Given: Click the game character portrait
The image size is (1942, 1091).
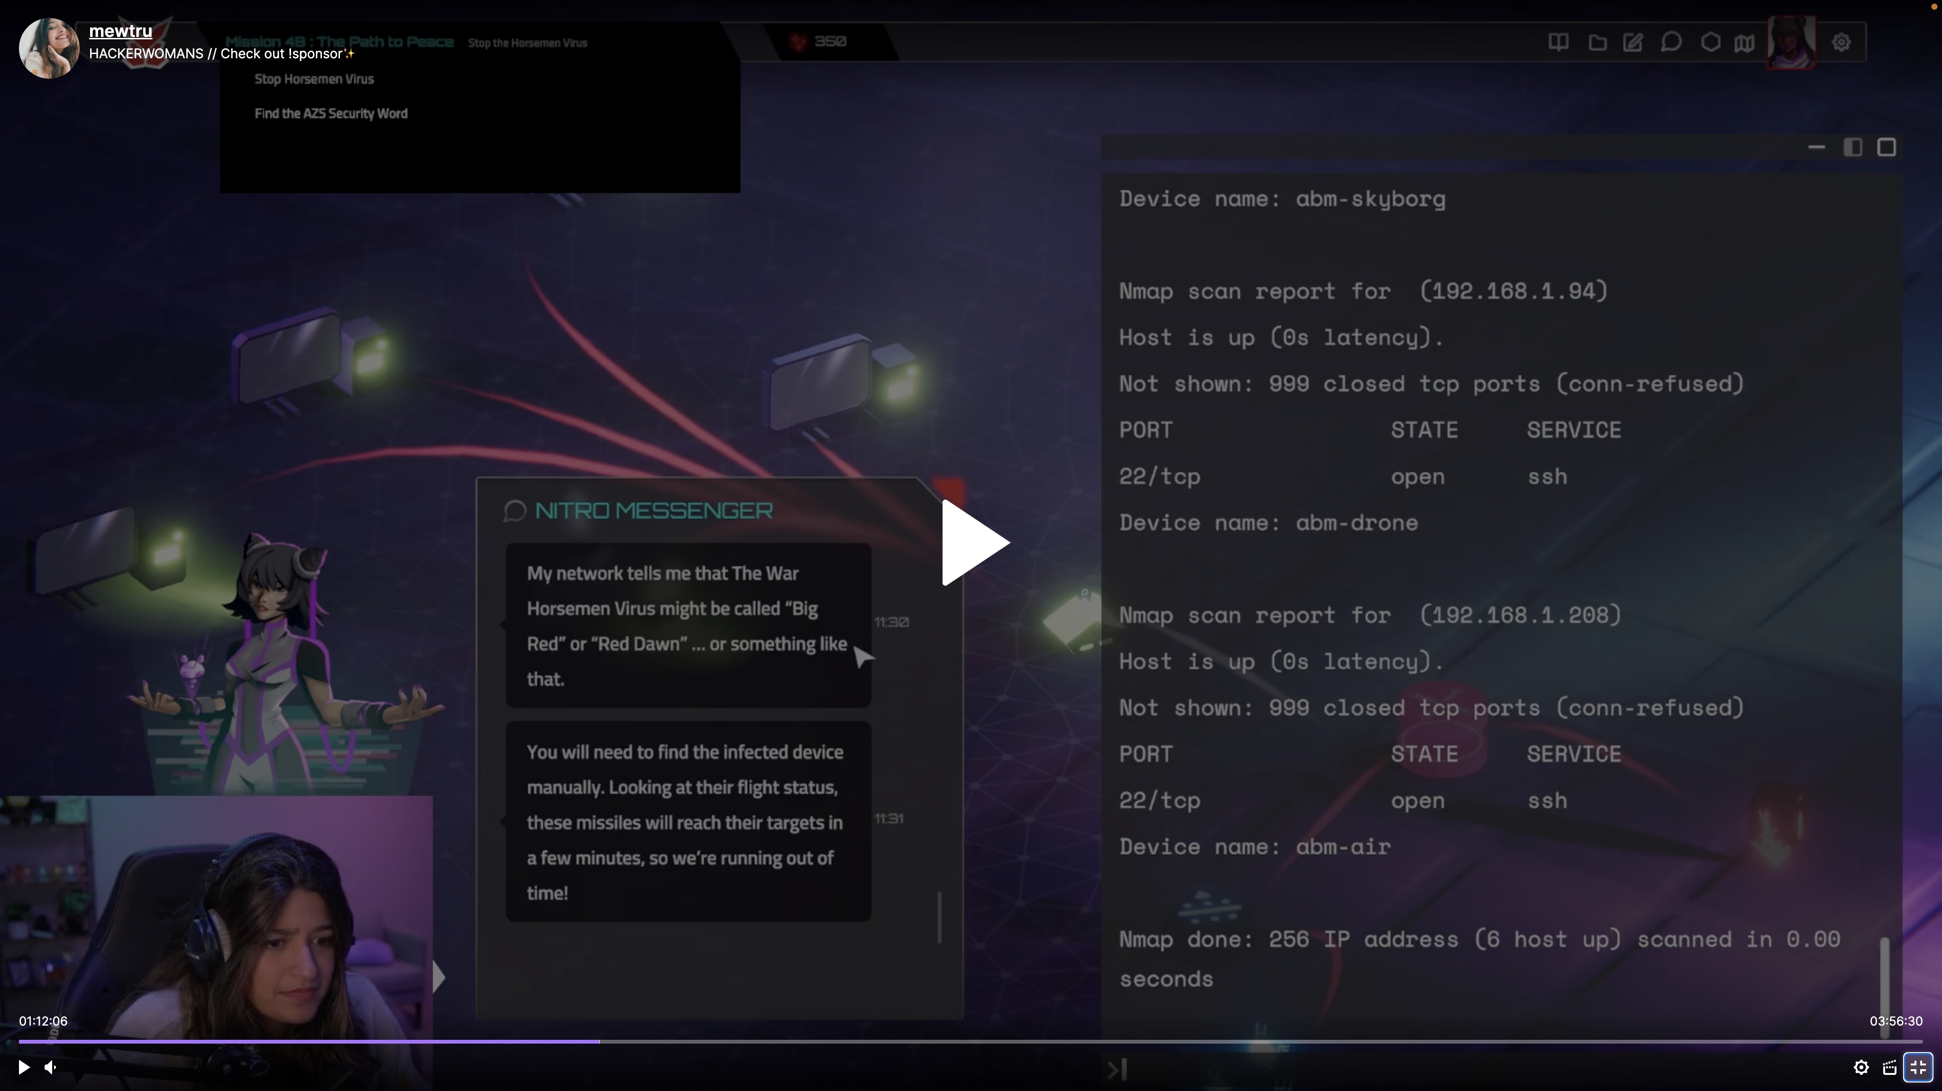Looking at the screenshot, I should click(x=1791, y=42).
